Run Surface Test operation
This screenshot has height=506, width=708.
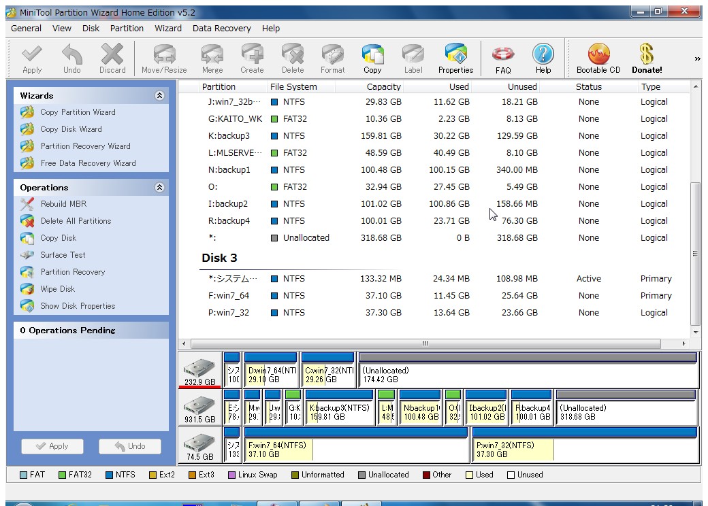click(x=63, y=255)
